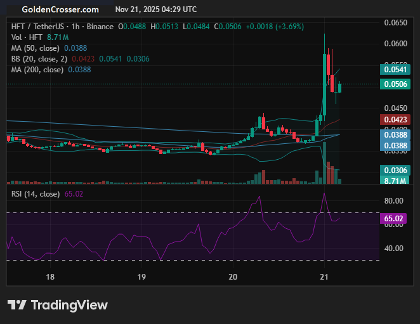The width and height of the screenshot is (420, 324).
Task: Click date 18 on the time axis
Action: coord(50,276)
